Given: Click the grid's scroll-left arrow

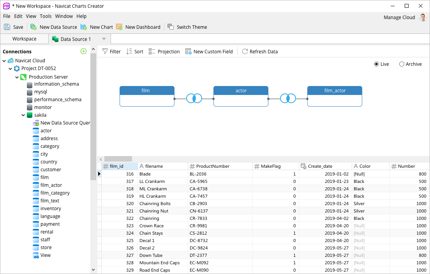Looking at the screenshot, I should click(101, 159).
